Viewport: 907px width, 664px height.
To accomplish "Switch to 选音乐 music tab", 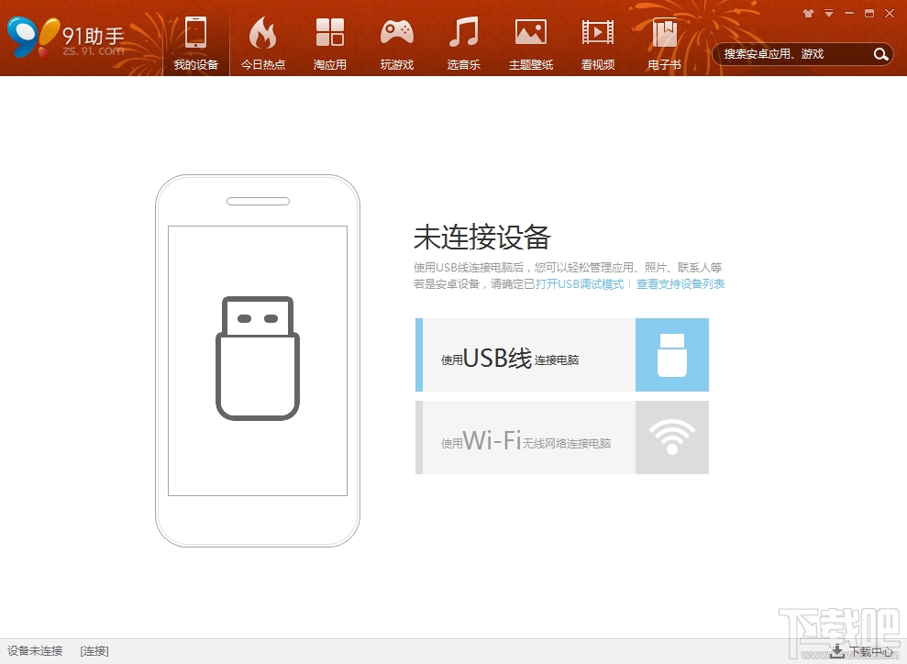I will [464, 43].
